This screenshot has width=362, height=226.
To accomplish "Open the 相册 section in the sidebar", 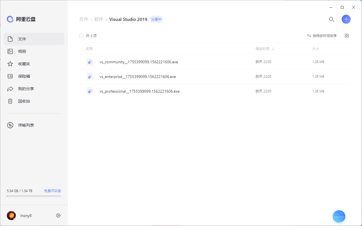I will 22,51.
